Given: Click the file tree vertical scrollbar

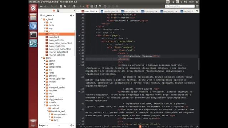Looking at the screenshot, I should coord(75,43).
